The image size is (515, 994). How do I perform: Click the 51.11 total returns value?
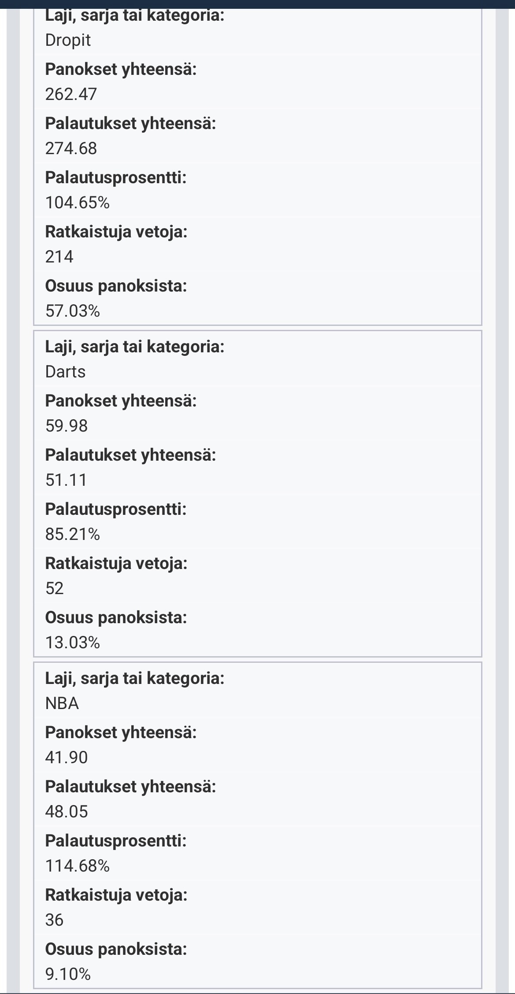66,480
